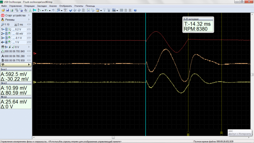Expand the Старт устройства arrow
Image resolution: width=254 pixels, height=143 pixels.
pyautogui.click(x=29, y=15)
